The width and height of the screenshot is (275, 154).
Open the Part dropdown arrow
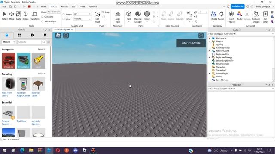(x=129, y=22)
